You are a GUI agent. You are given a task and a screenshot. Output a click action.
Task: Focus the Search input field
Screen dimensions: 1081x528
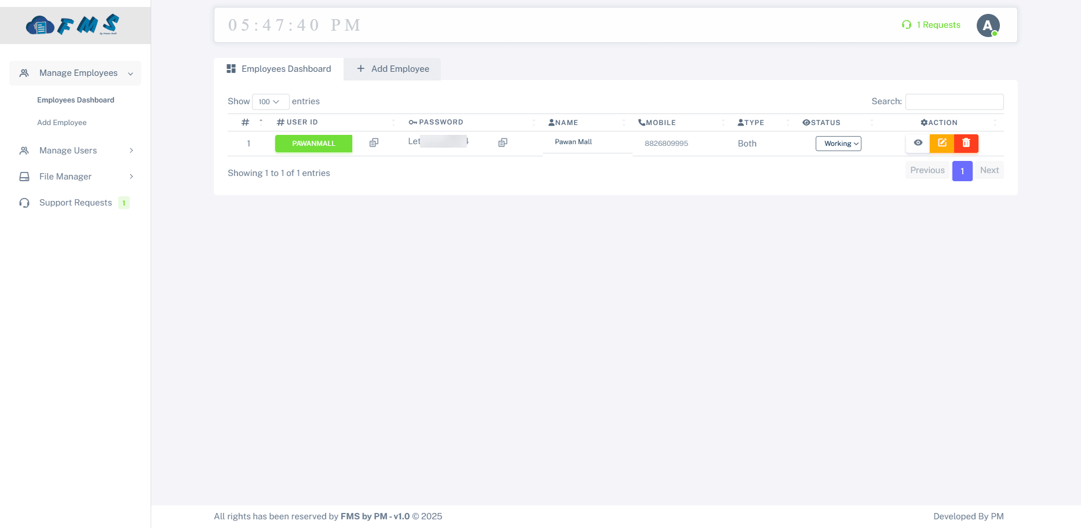954,102
